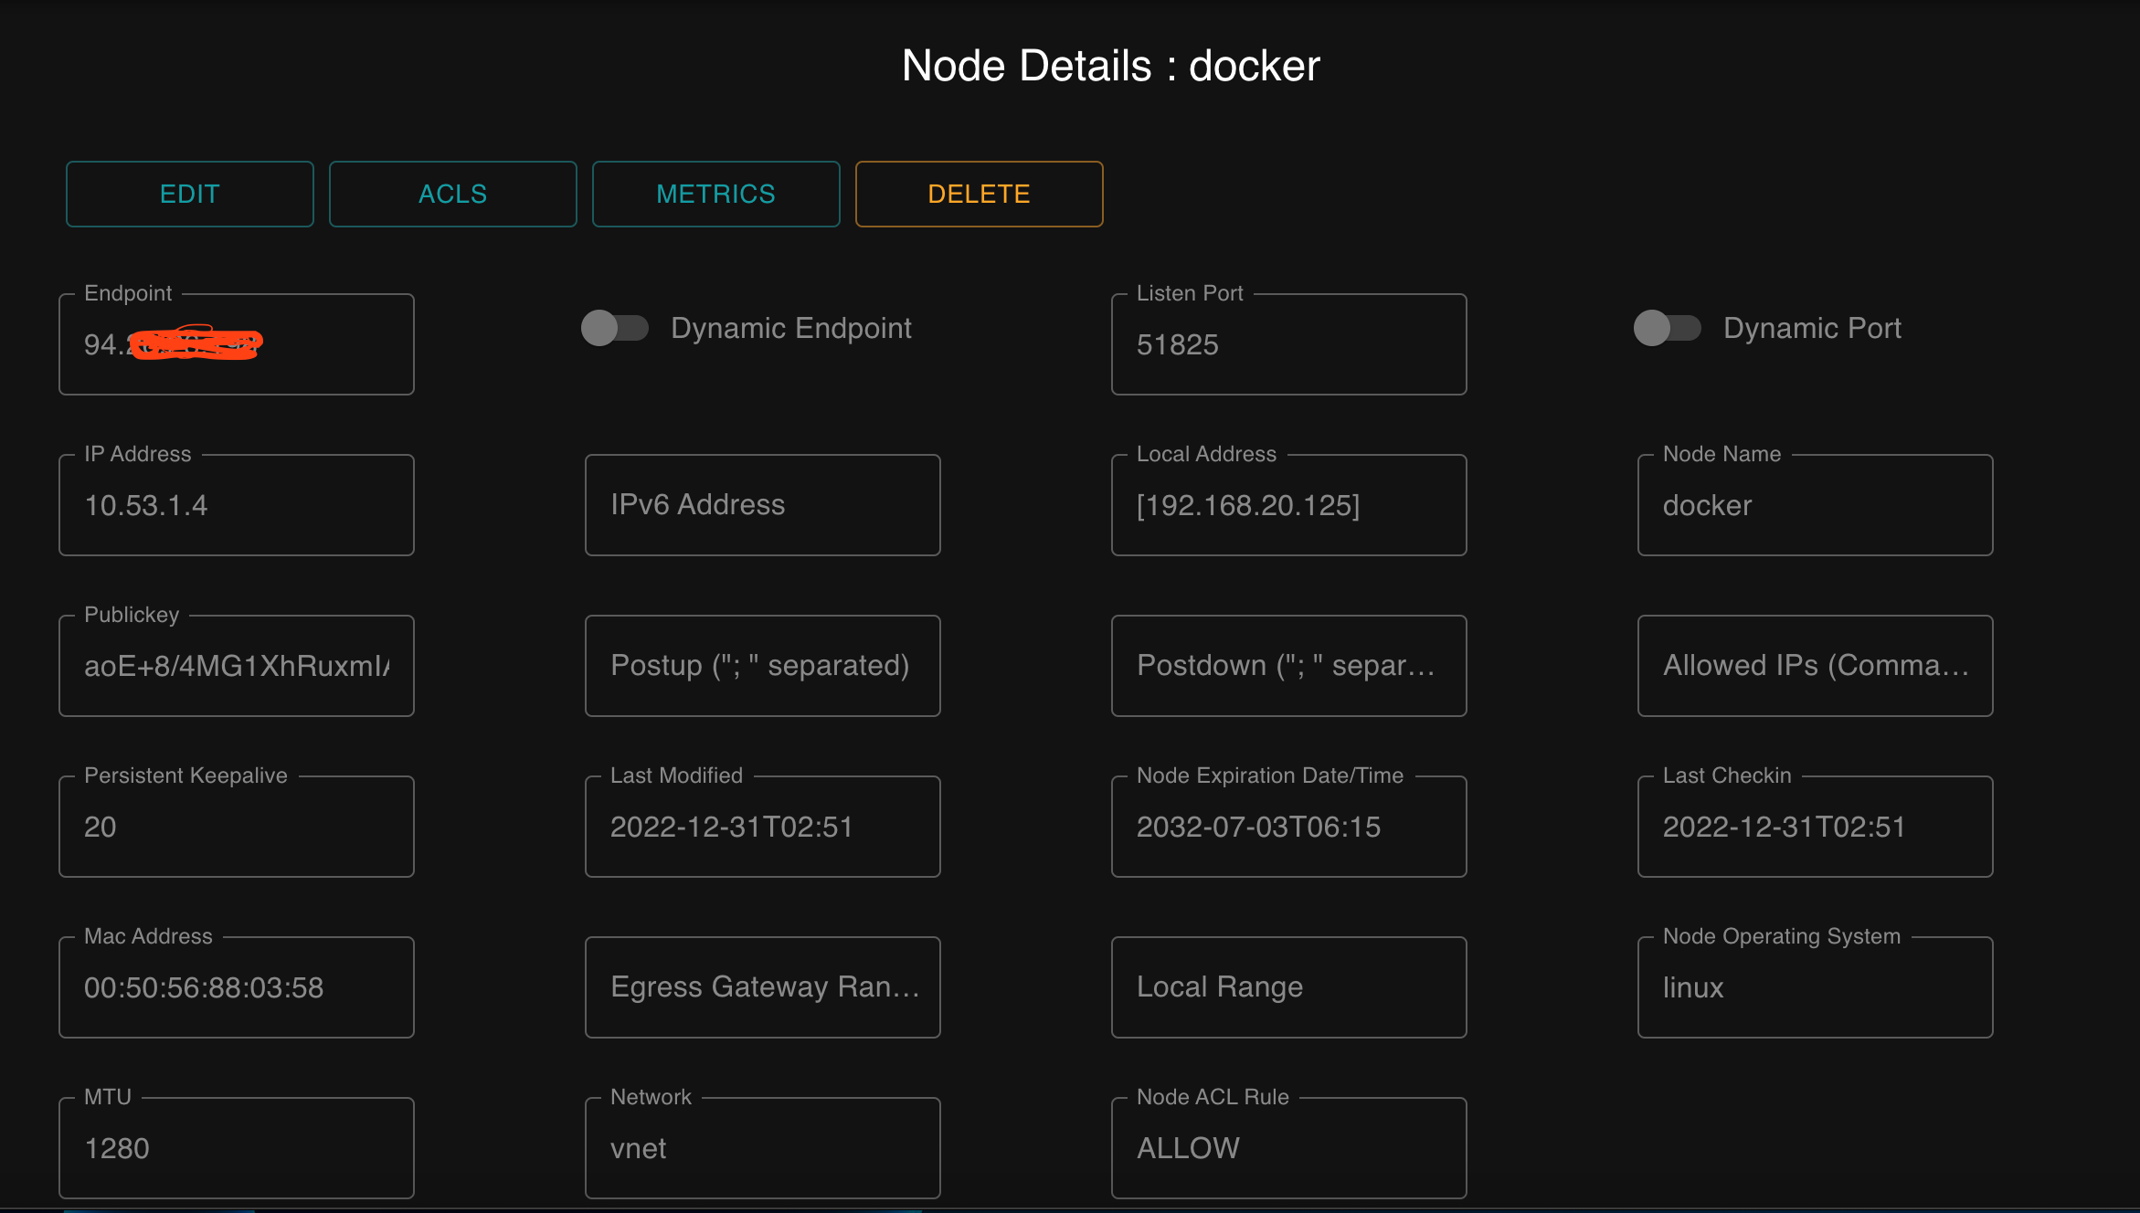Click the Listen Port field showing 51825
Image resolution: width=2140 pixels, height=1213 pixels.
pos(1289,344)
